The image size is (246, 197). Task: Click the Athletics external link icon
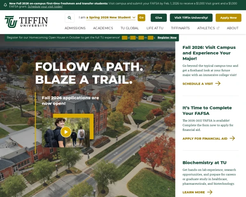[x=218, y=28]
